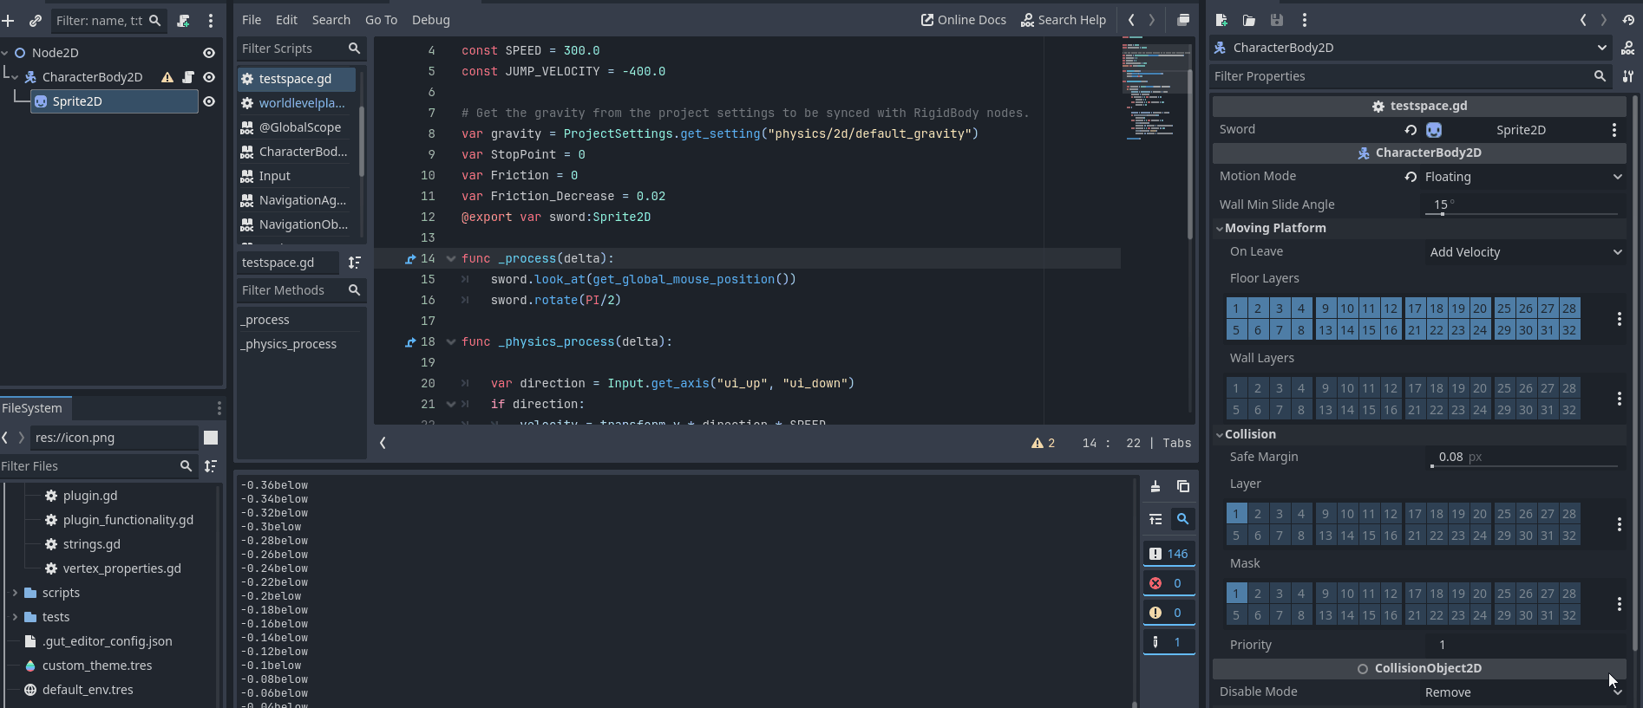Screen dimensions: 1643x708
Task: Copy the output panel text
Action: click(x=1183, y=486)
